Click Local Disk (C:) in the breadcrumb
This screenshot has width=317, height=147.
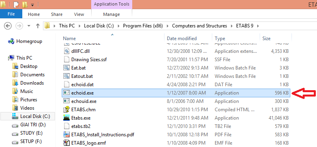pyautogui.click(x=99, y=26)
